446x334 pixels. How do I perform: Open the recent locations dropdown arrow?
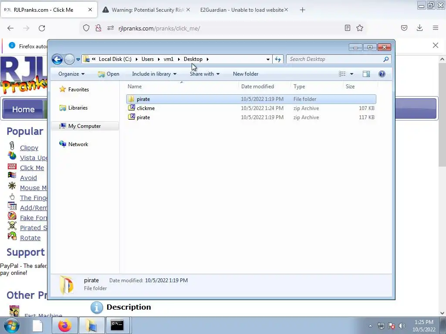(x=78, y=59)
